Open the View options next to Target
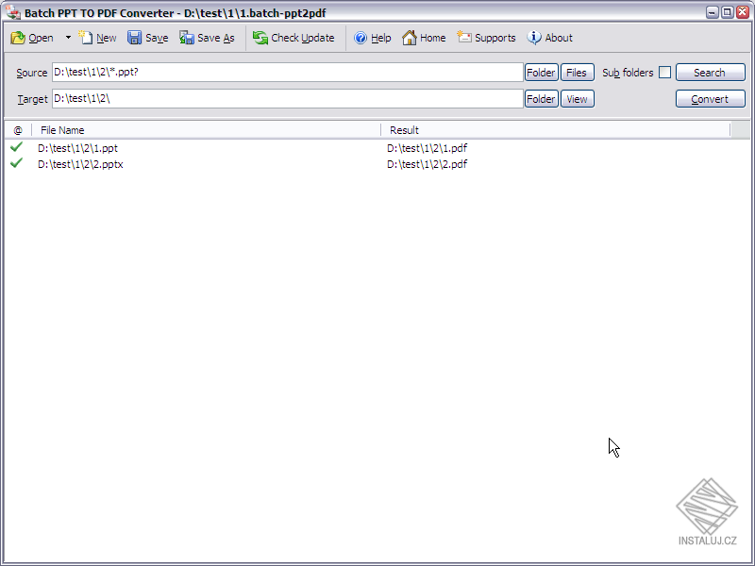755x566 pixels. (577, 98)
